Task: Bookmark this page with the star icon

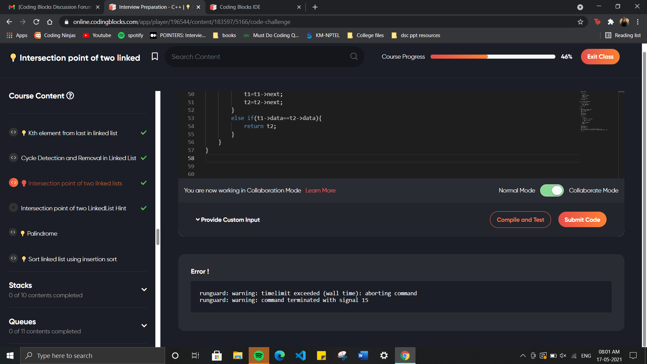Action: (x=580, y=22)
